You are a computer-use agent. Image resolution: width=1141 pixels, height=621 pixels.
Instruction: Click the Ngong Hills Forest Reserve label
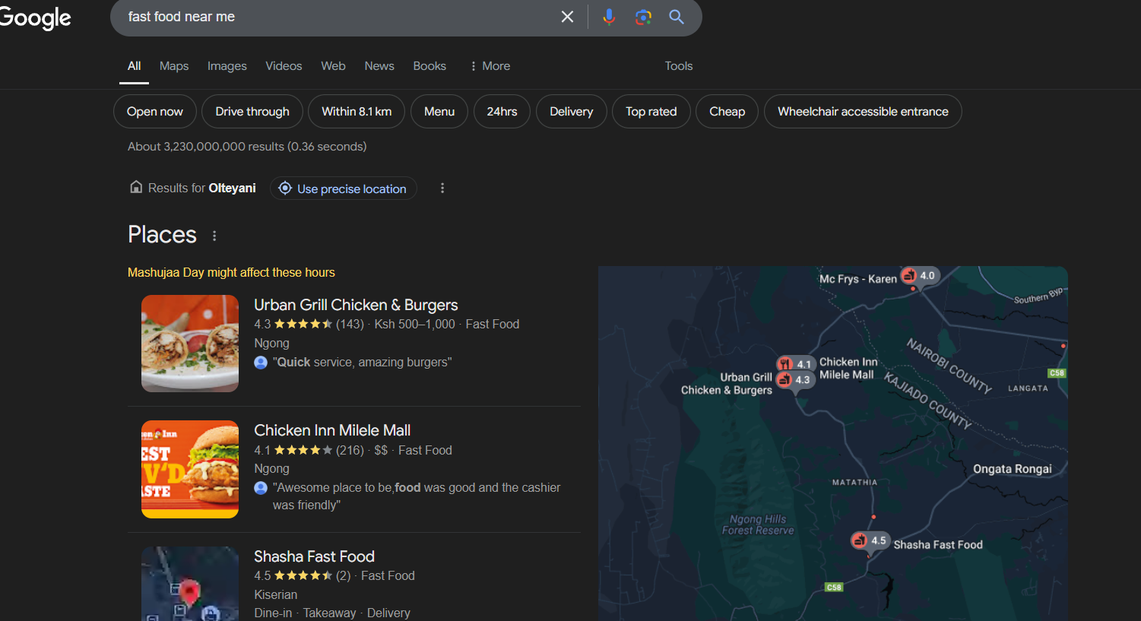(758, 524)
